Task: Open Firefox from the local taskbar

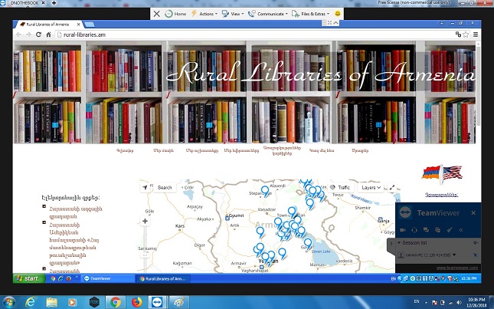Action: tap(136, 302)
